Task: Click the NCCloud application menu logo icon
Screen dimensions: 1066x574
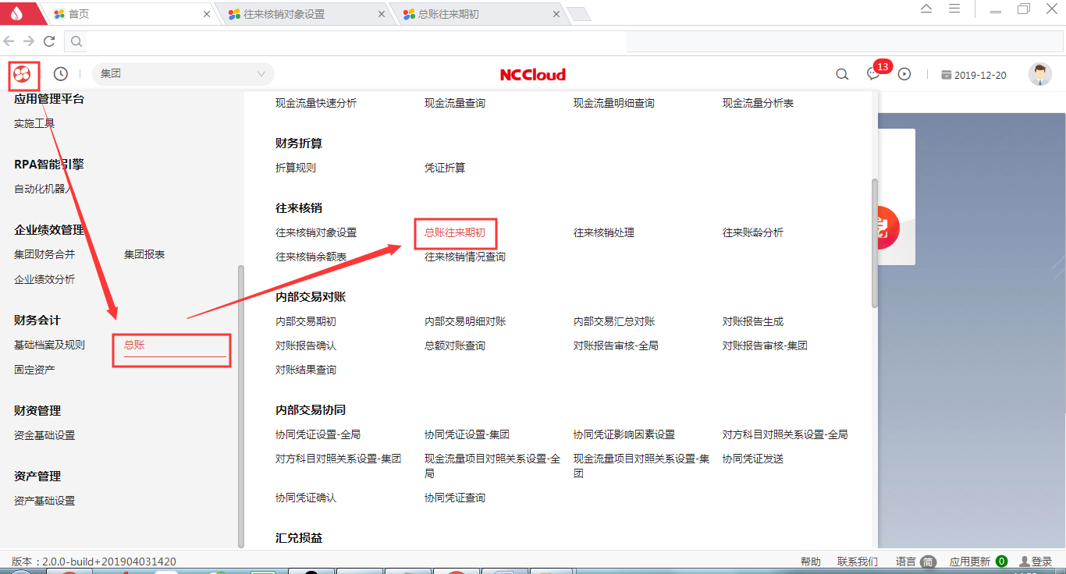Action: (x=22, y=75)
